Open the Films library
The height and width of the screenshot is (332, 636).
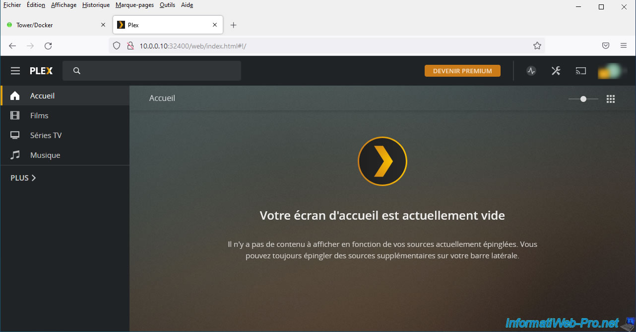tap(39, 115)
